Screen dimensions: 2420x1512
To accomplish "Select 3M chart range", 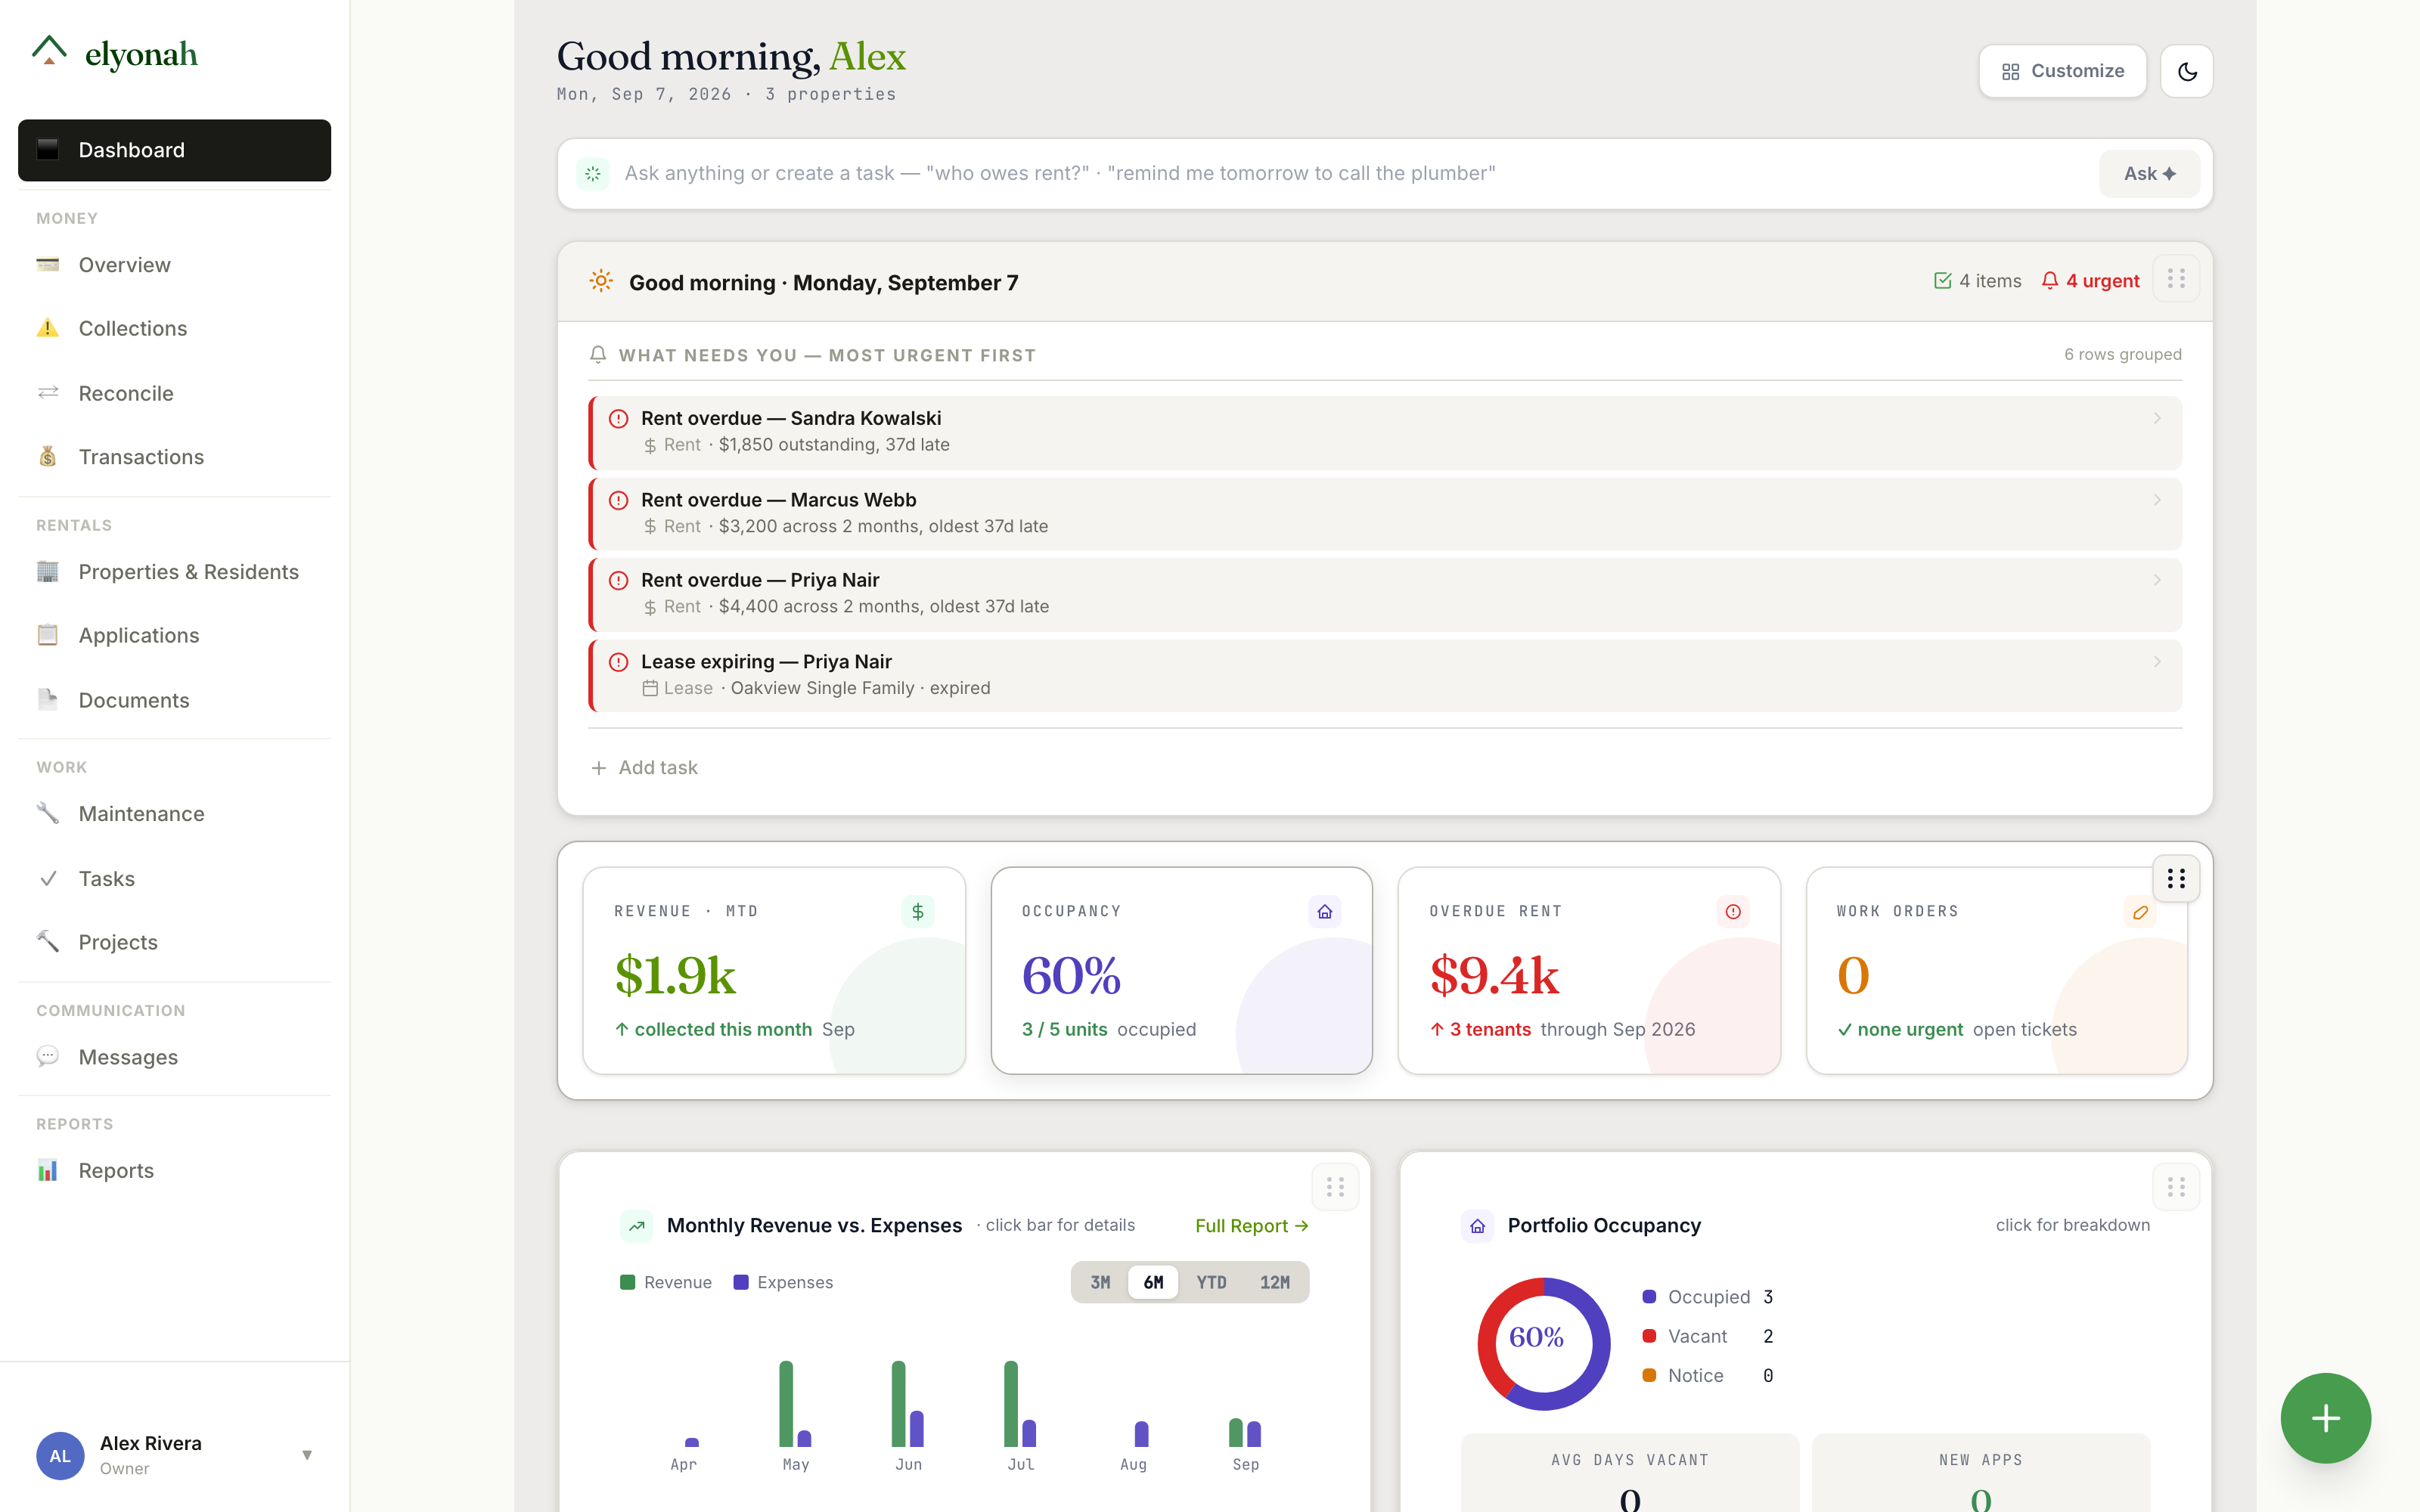I will (x=1100, y=1282).
